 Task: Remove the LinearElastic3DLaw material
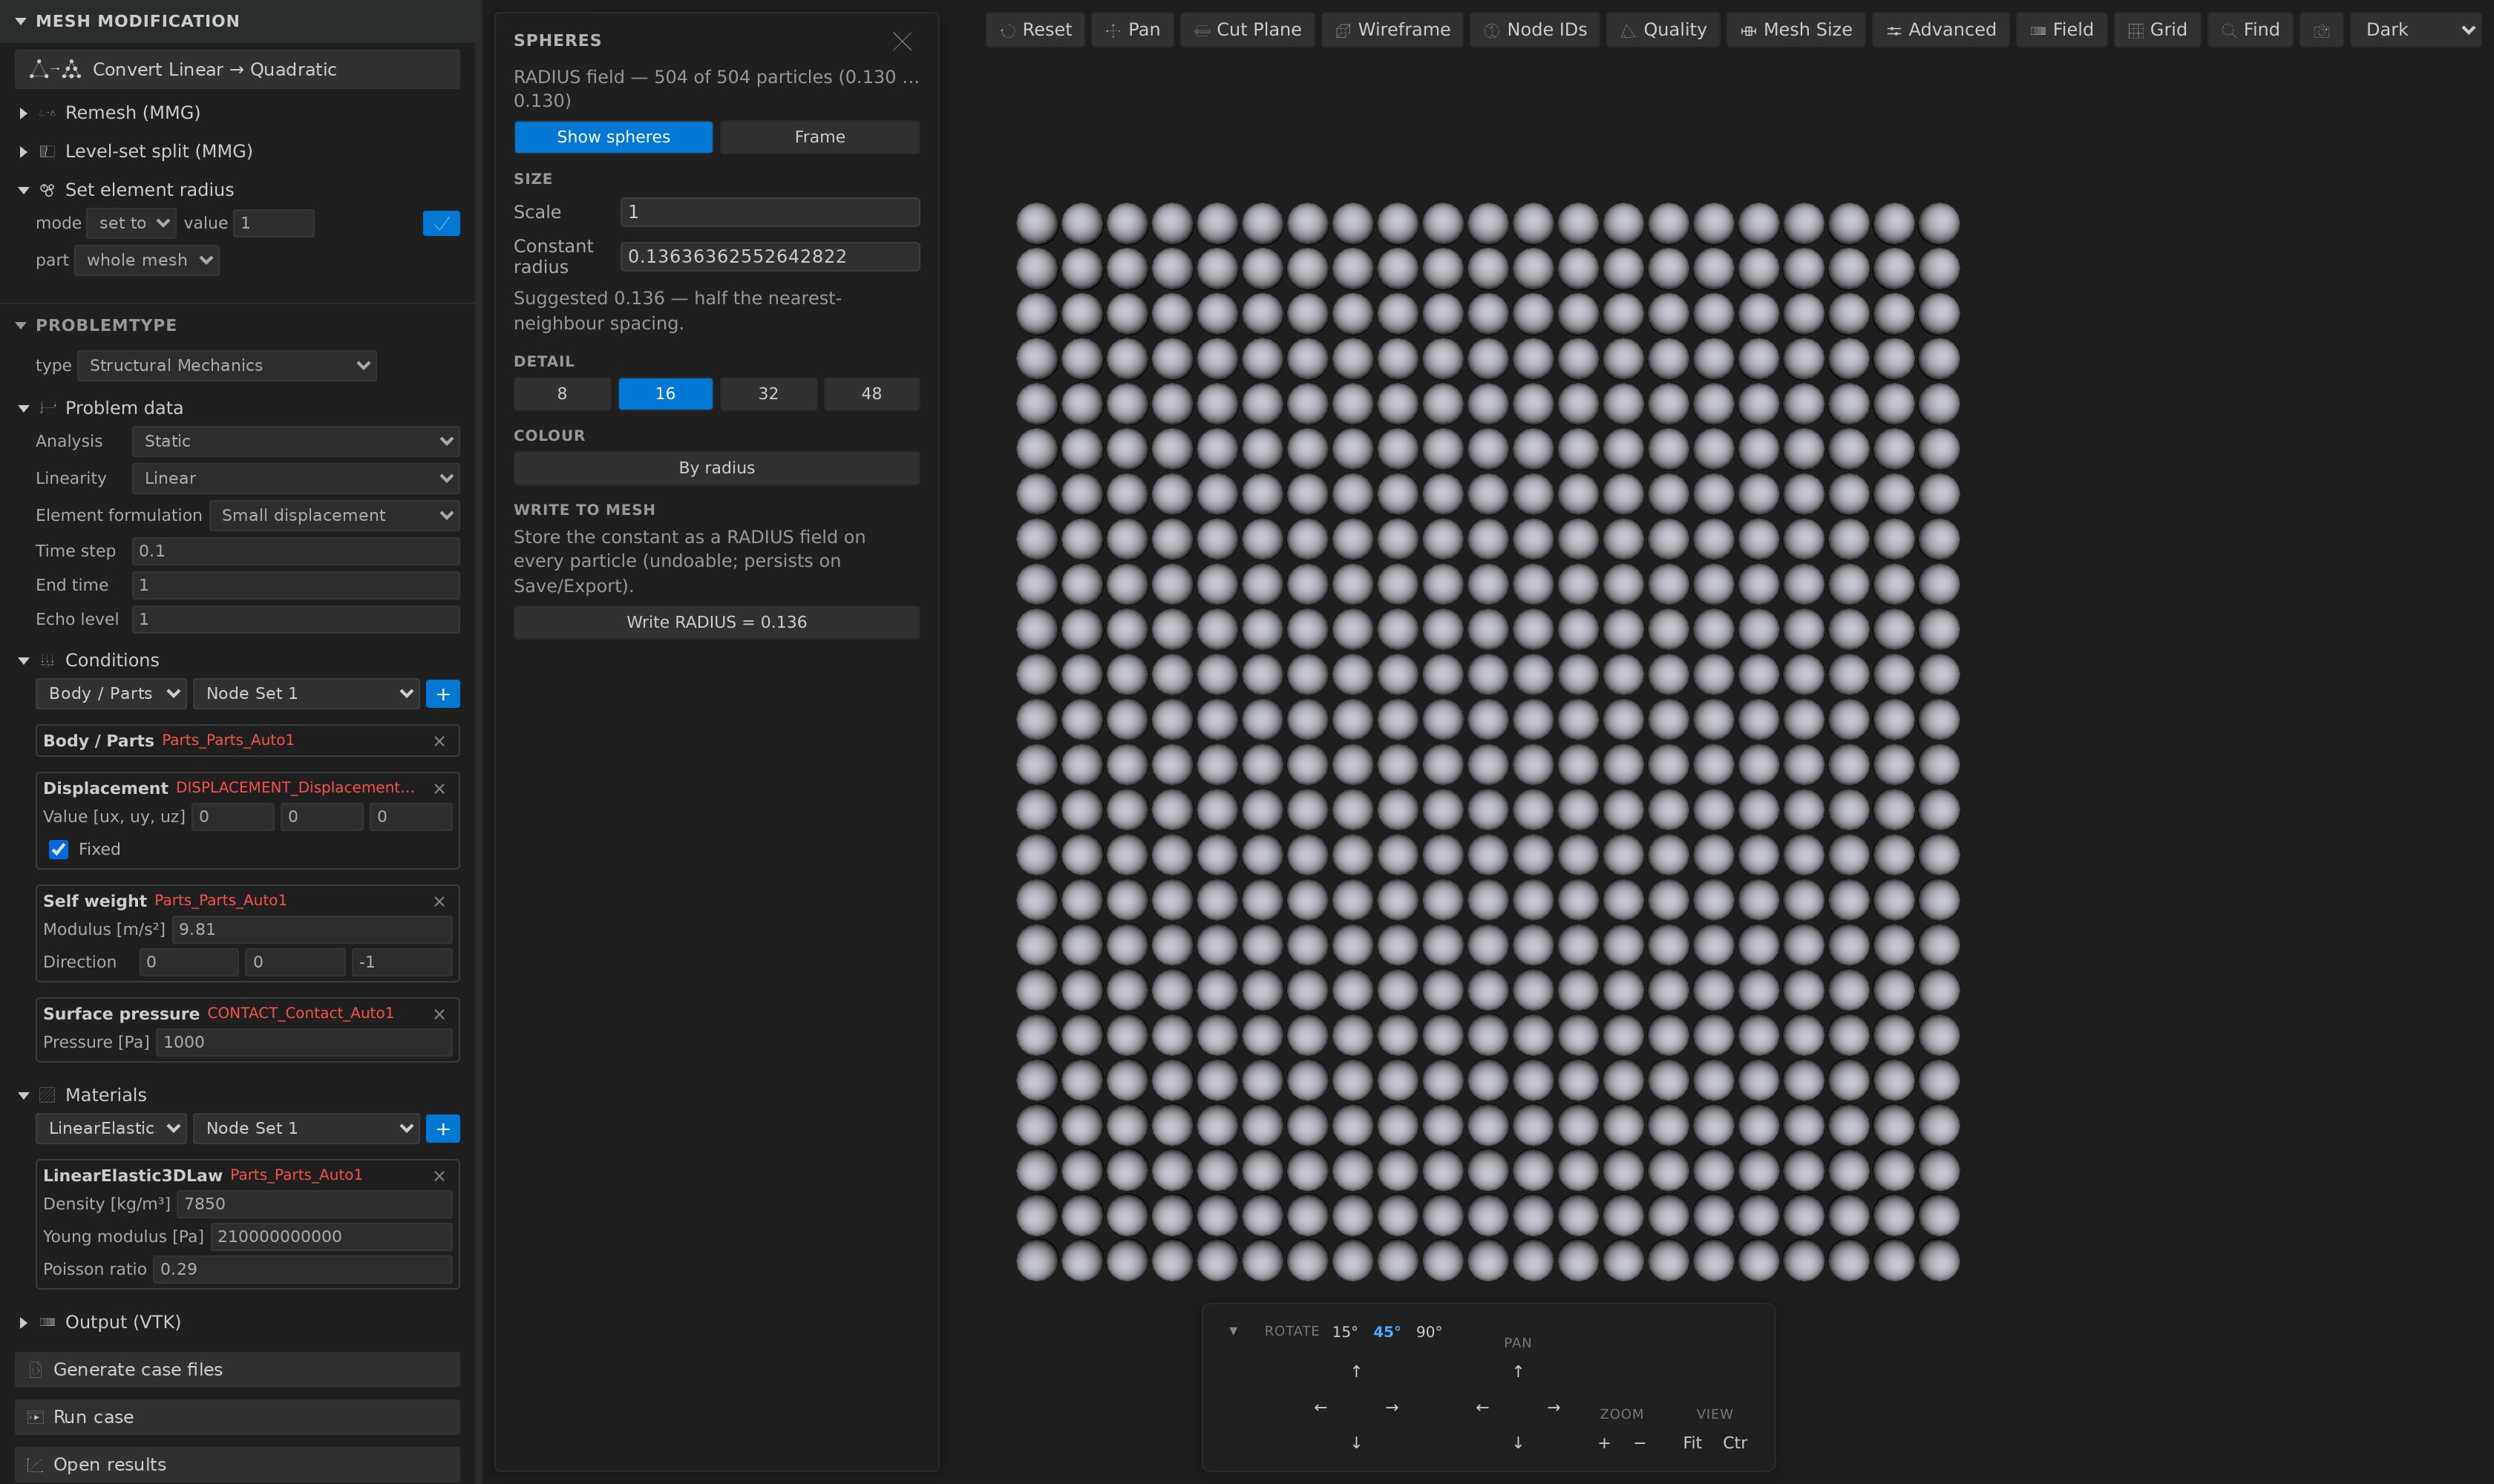coord(439,1176)
